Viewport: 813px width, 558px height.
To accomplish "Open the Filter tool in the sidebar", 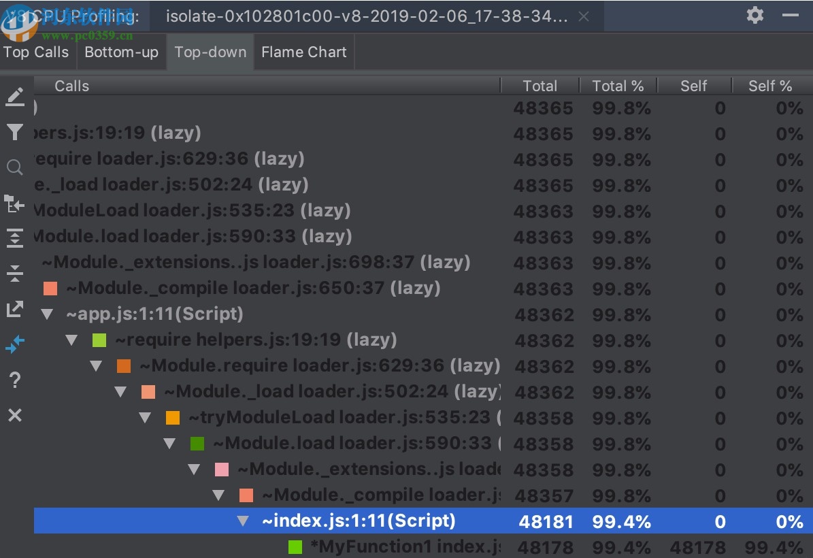I will [x=14, y=132].
